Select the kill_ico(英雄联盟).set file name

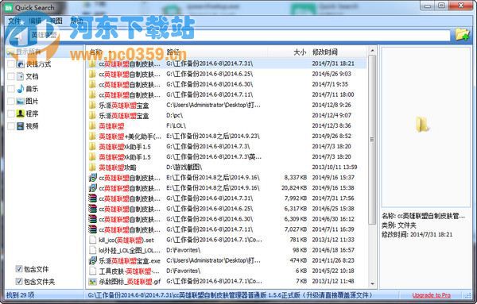[x=126, y=241]
